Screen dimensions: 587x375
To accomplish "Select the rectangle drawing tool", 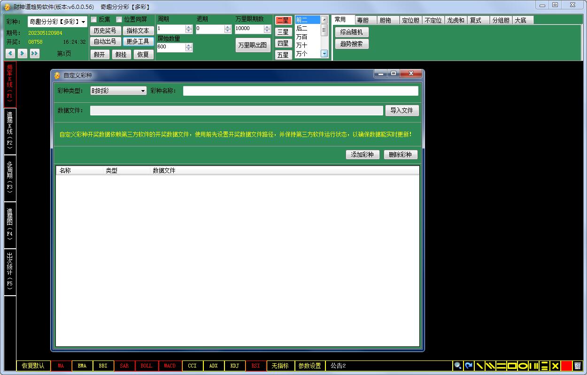I will pyautogui.click(x=512, y=366).
